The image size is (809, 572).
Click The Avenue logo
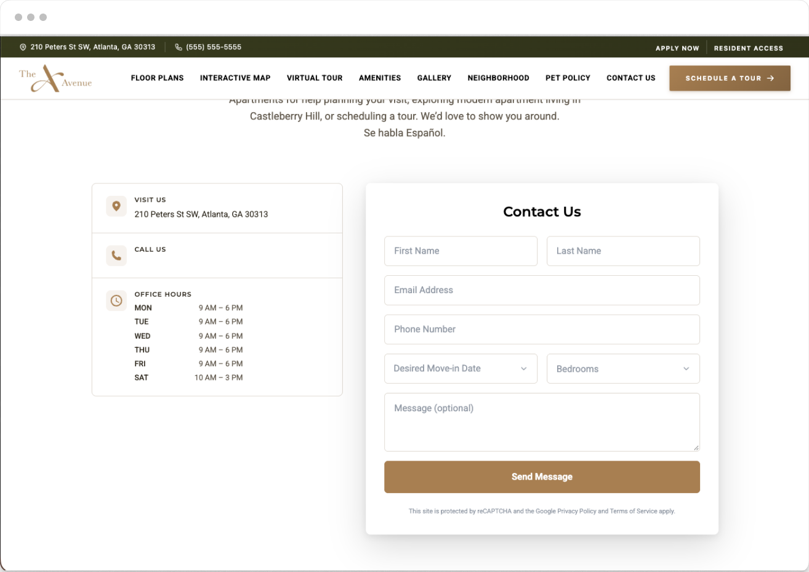point(55,79)
